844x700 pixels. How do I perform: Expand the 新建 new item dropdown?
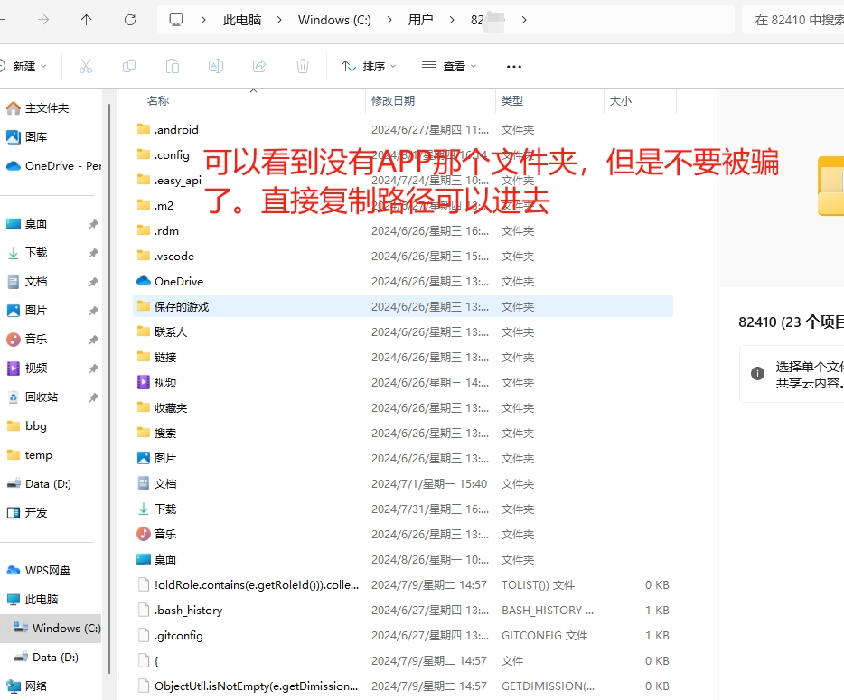25,66
